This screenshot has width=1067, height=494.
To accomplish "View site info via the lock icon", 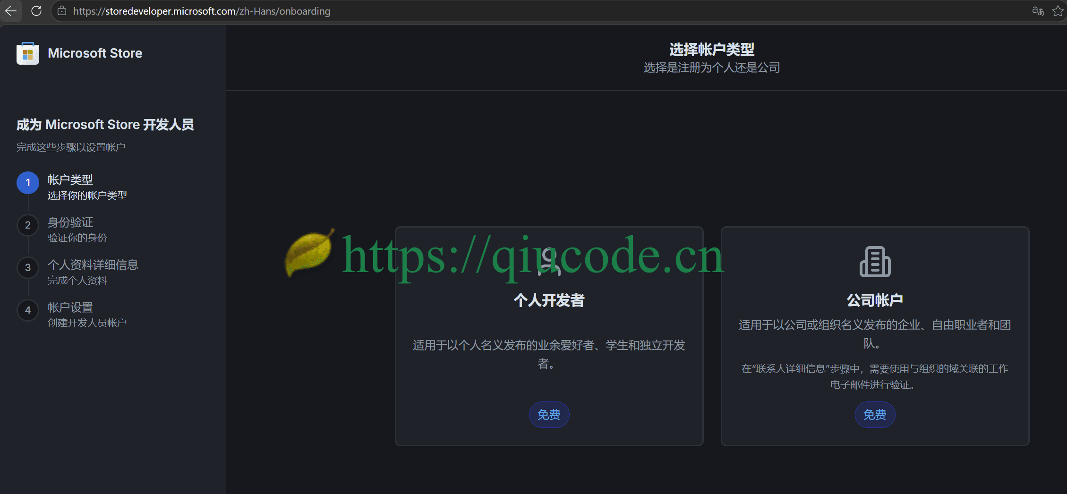I will (62, 11).
